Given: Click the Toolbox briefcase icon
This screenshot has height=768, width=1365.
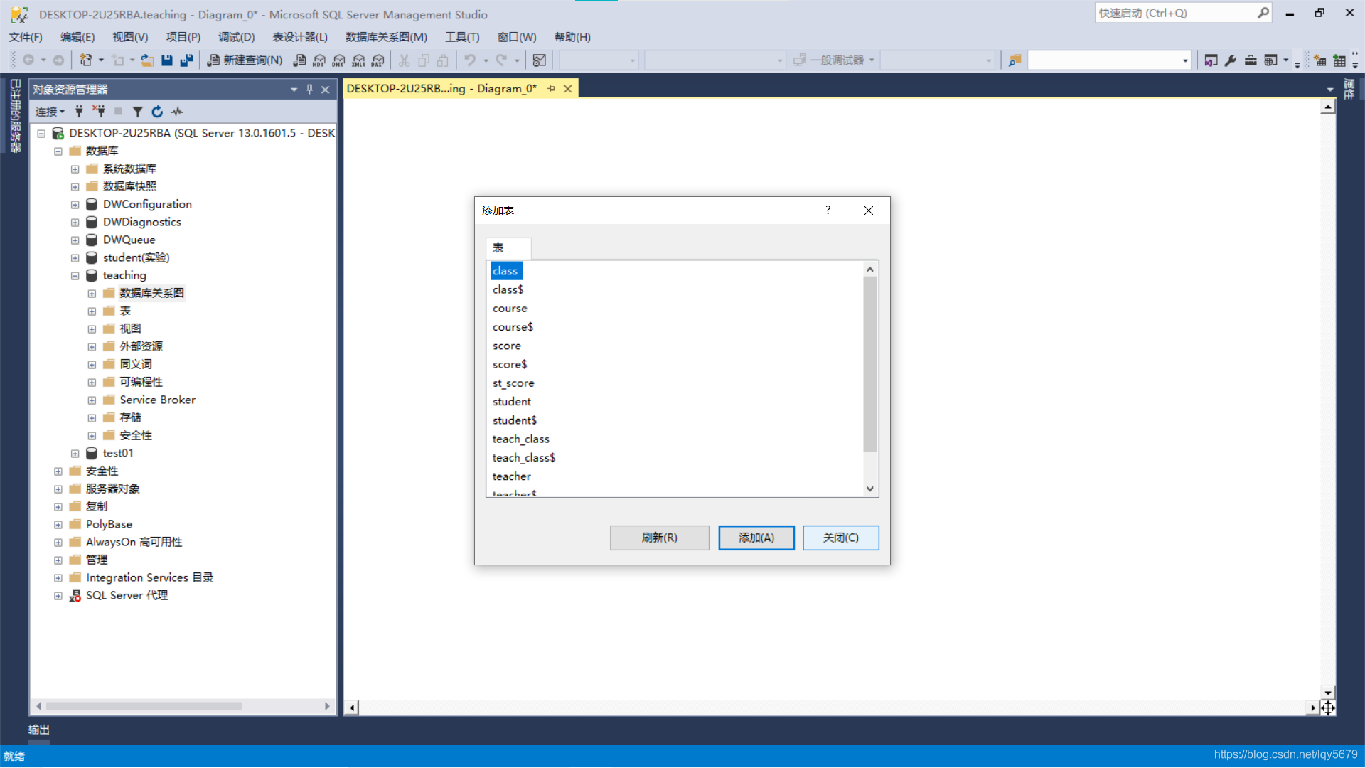Looking at the screenshot, I should (x=1251, y=60).
